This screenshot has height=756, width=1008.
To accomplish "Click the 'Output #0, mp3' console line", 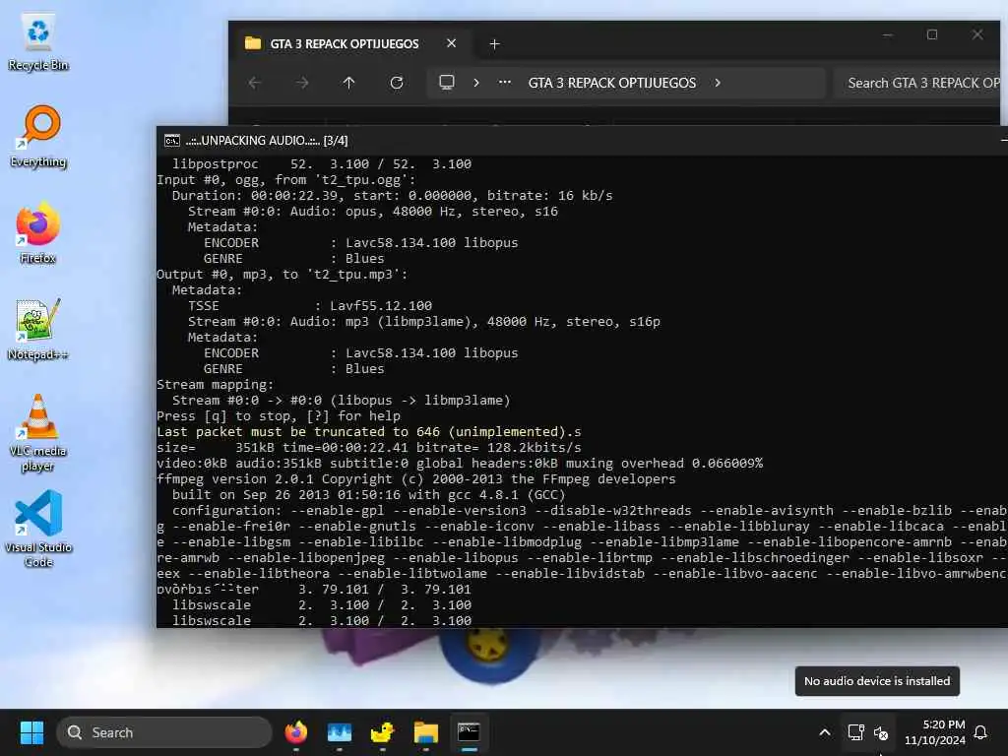I will coord(283,275).
